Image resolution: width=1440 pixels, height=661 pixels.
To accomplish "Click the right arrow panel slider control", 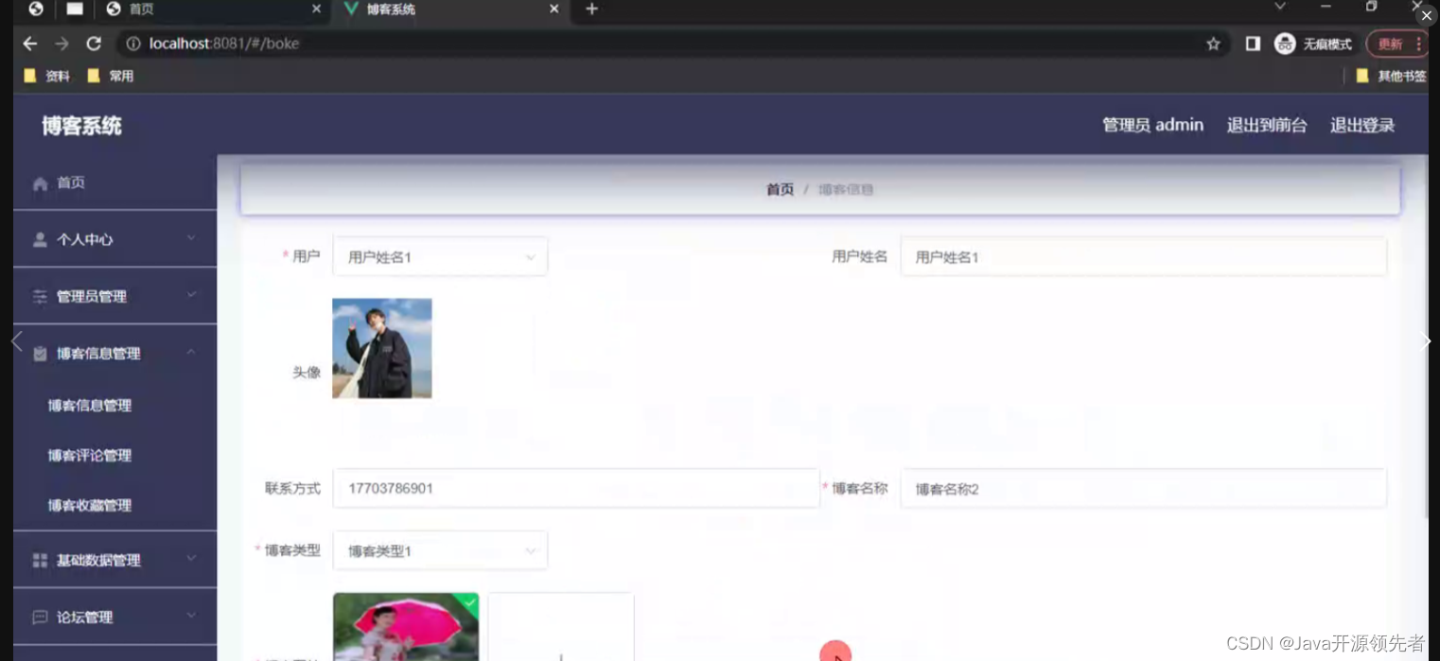I will 1427,341.
